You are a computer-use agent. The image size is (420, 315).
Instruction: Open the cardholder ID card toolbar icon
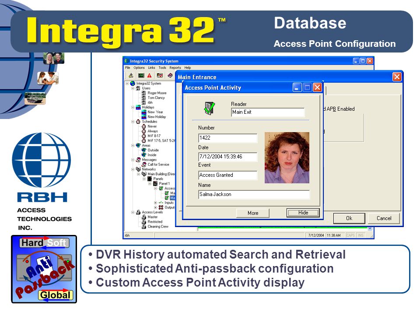[160, 76]
